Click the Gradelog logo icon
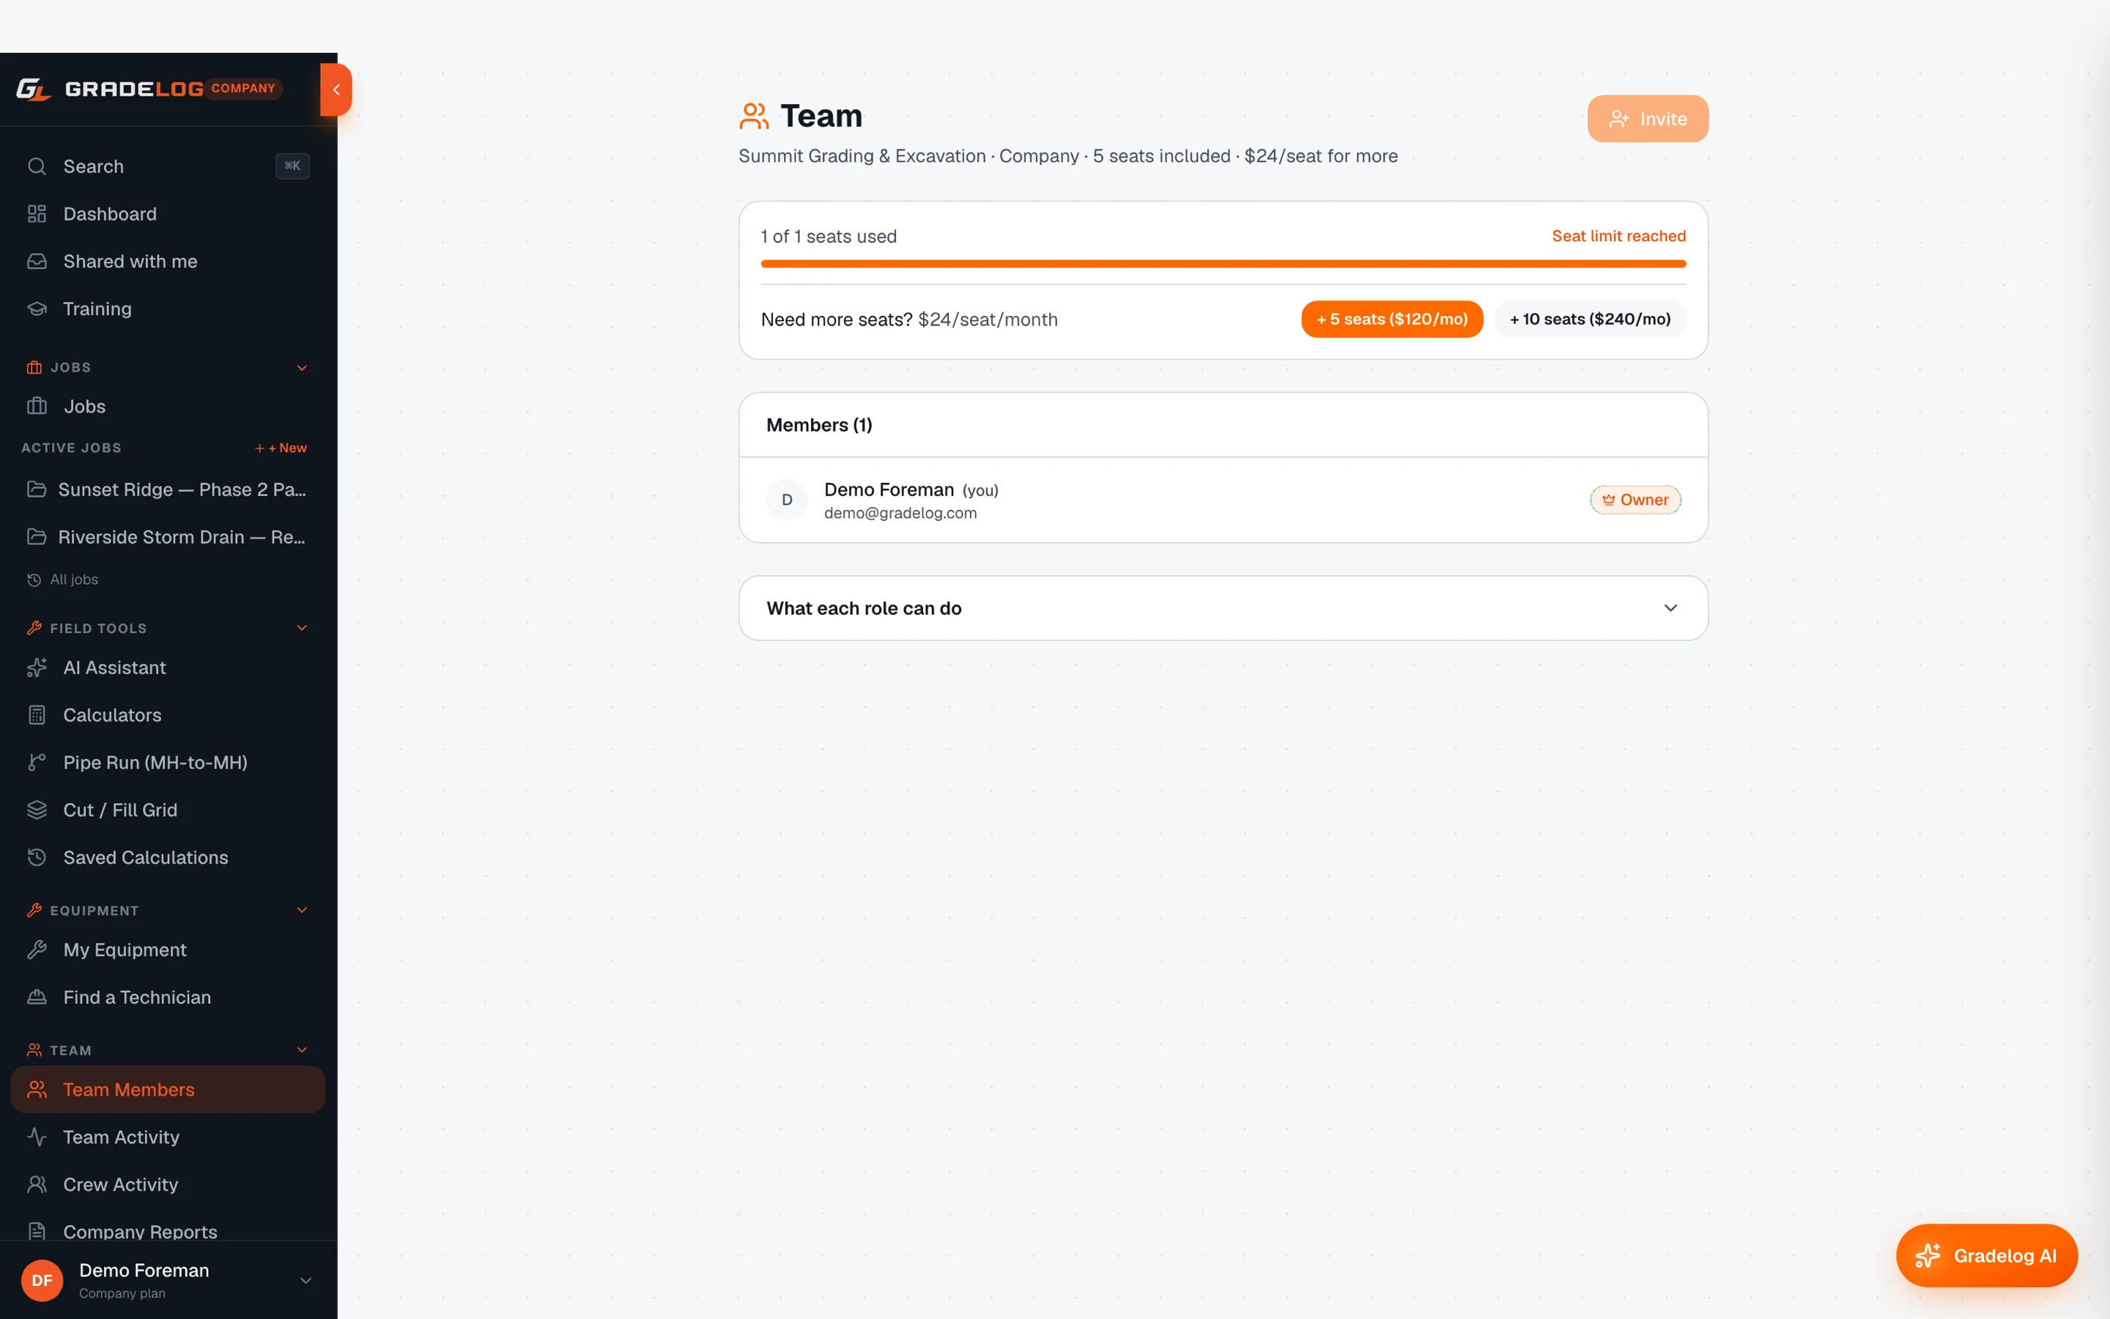Viewport: 2110px width, 1319px height. click(34, 89)
